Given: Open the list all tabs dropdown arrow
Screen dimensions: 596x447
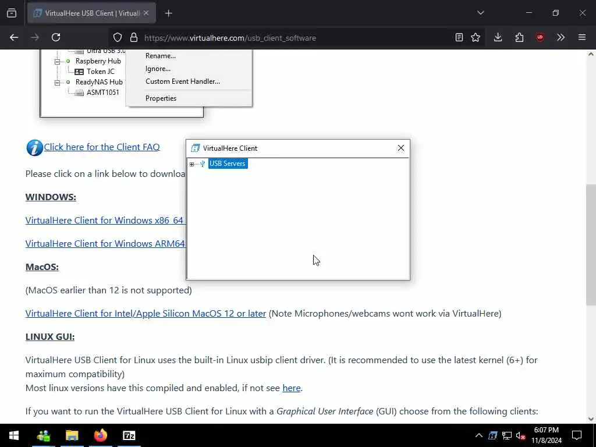Looking at the screenshot, I should coord(480,13).
